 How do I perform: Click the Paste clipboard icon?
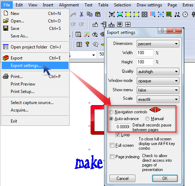(x=98, y=15)
